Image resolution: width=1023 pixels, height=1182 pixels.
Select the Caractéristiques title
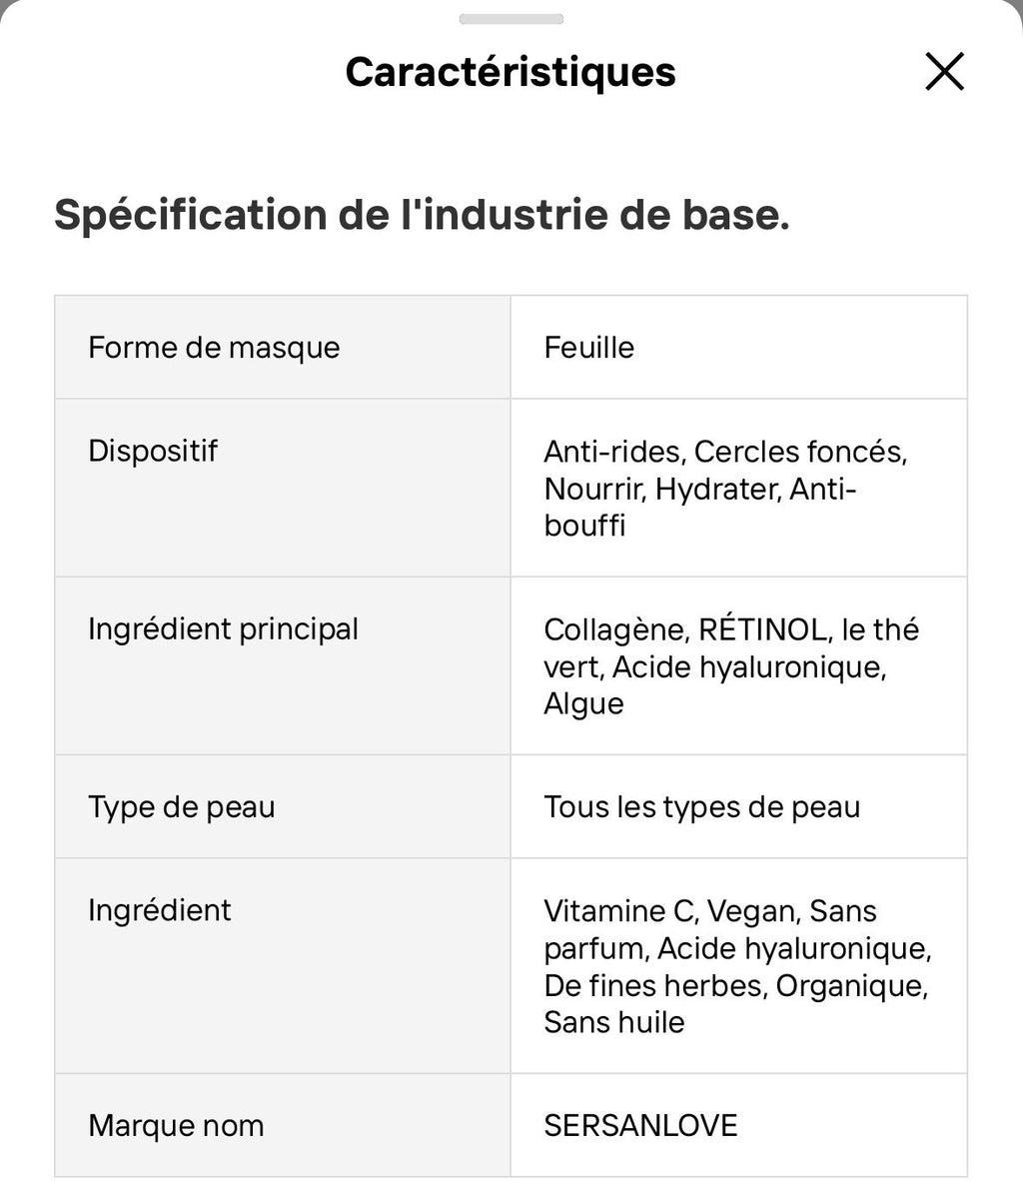pos(511,71)
